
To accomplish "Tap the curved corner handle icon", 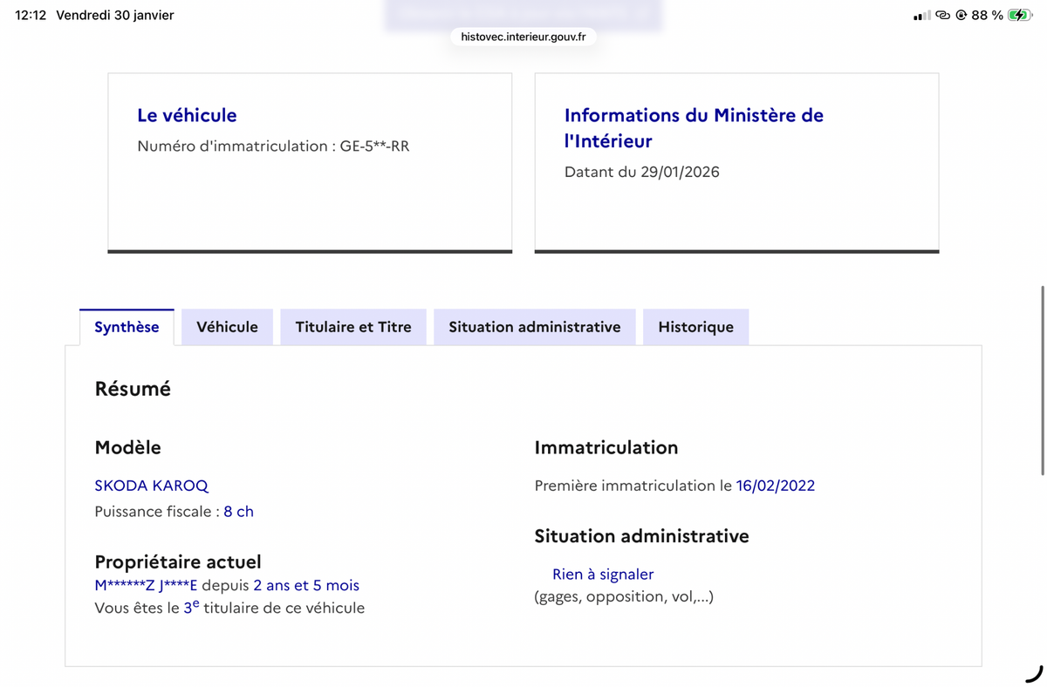I will [x=1034, y=673].
